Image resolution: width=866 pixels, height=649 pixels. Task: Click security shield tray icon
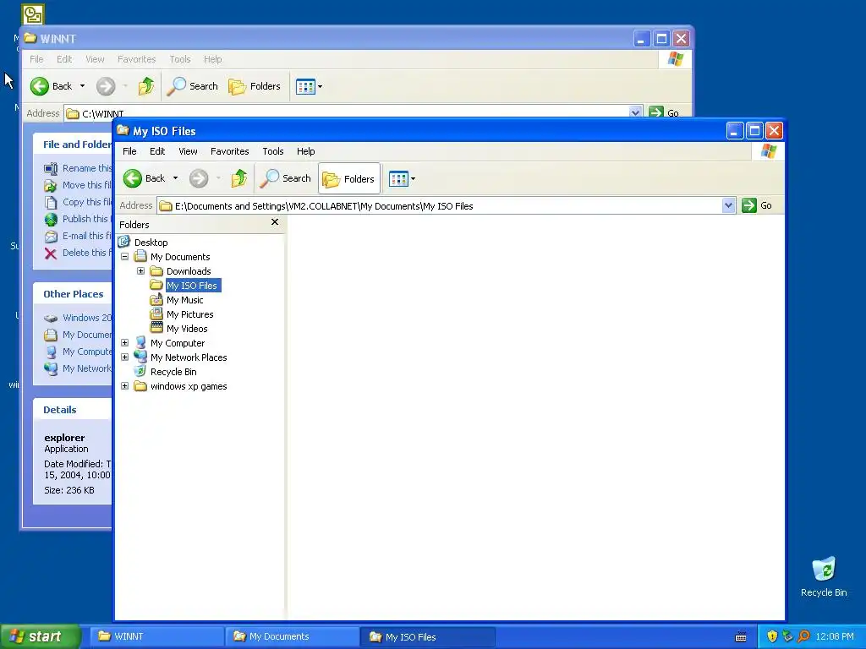[772, 636]
